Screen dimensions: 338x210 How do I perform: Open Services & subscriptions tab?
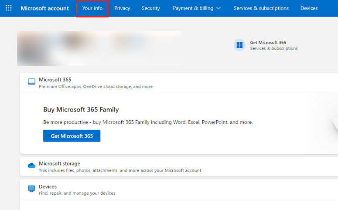[x=261, y=8]
